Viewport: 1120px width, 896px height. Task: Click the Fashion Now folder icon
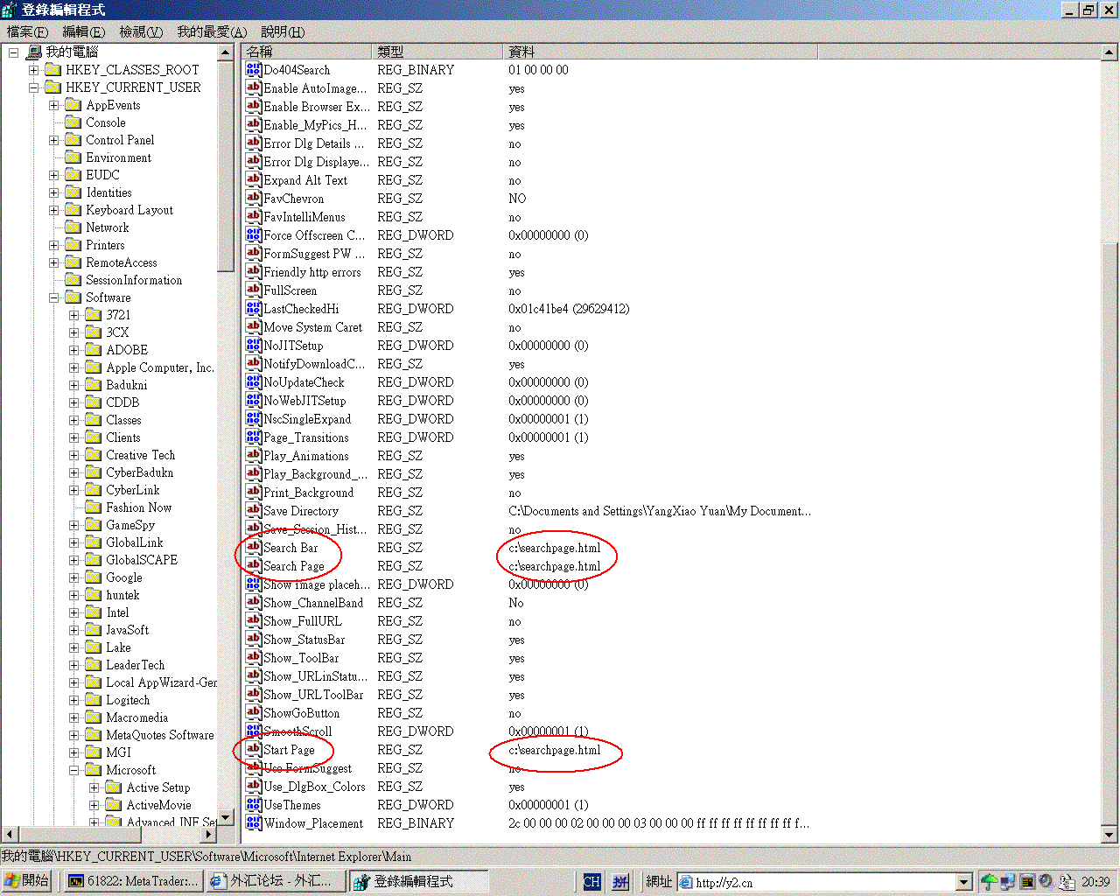pos(94,507)
